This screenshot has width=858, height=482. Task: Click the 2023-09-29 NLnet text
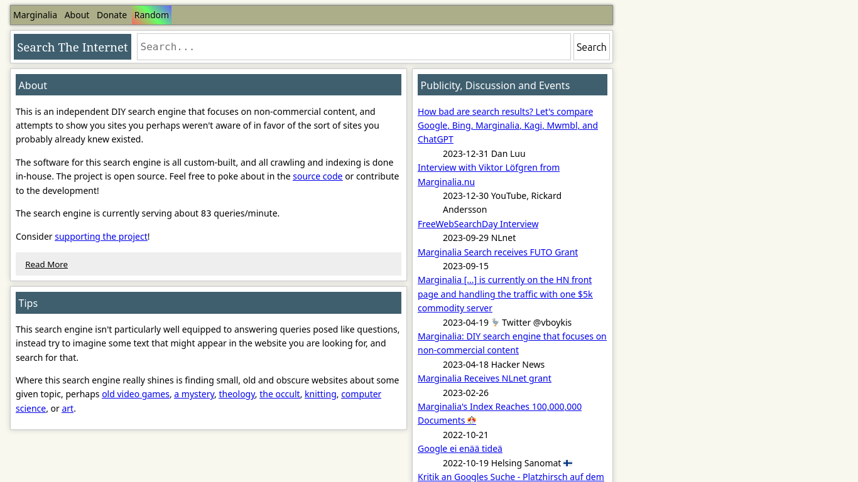(x=479, y=238)
